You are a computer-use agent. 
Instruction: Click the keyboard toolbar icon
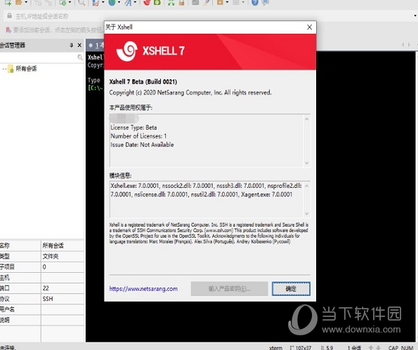click(195, 3)
